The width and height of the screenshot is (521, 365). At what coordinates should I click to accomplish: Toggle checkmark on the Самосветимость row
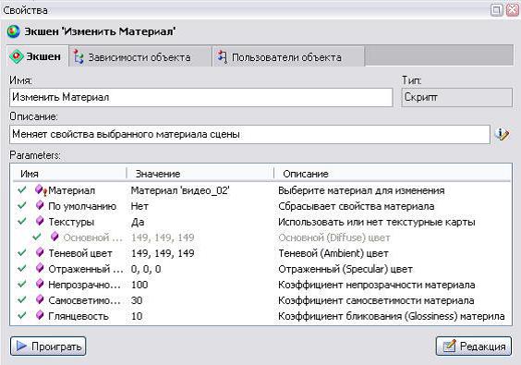tap(22, 300)
